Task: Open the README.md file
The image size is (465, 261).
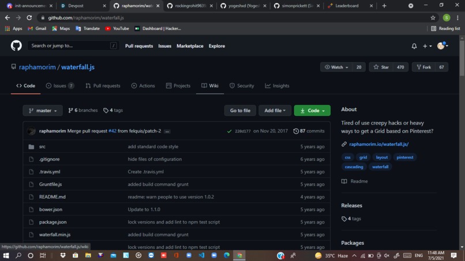Action: [52, 197]
